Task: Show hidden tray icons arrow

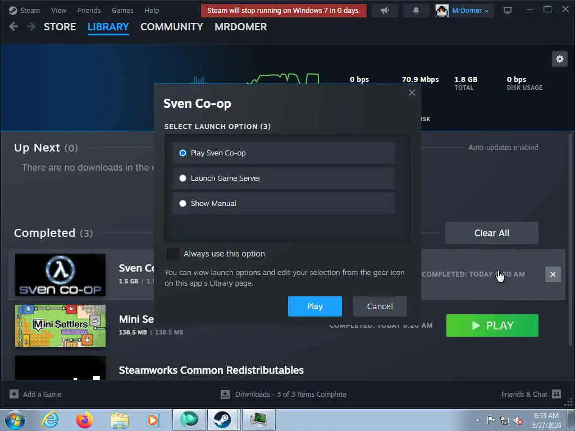Action: pyautogui.click(x=477, y=420)
